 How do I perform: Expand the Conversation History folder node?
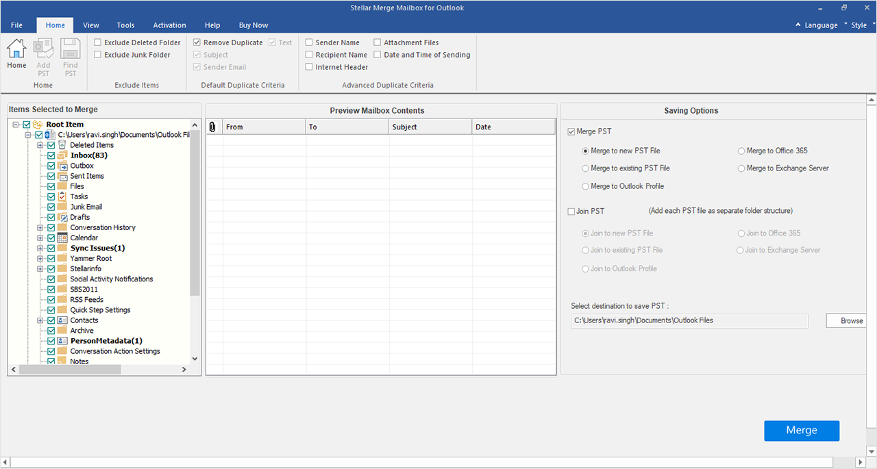pyautogui.click(x=40, y=227)
